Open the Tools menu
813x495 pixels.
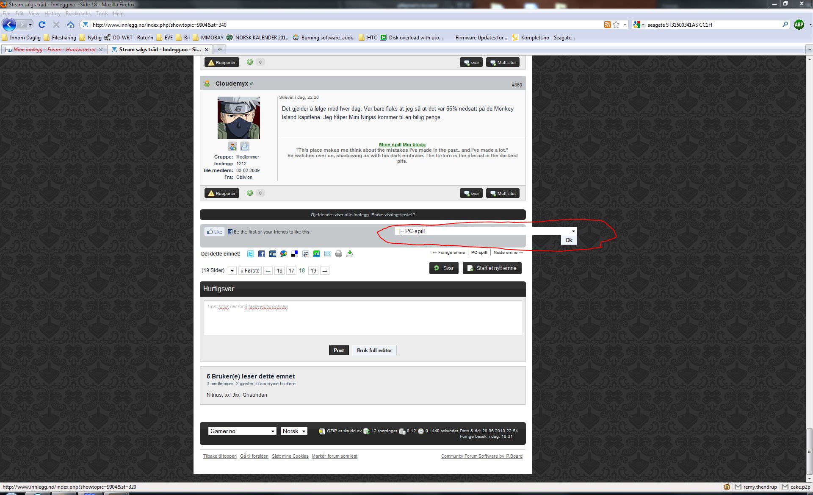(102, 14)
